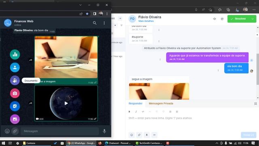Play the Earth video in WhatsApp

point(66,103)
